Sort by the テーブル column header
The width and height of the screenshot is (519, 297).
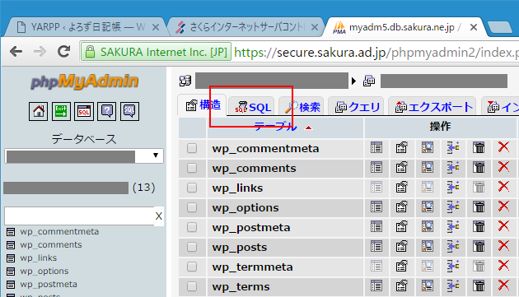coord(275,127)
